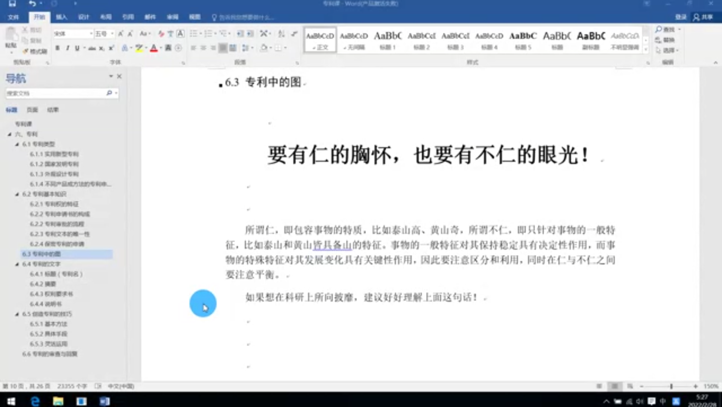
Task: Apply the 标题 2 style
Action: [422, 40]
